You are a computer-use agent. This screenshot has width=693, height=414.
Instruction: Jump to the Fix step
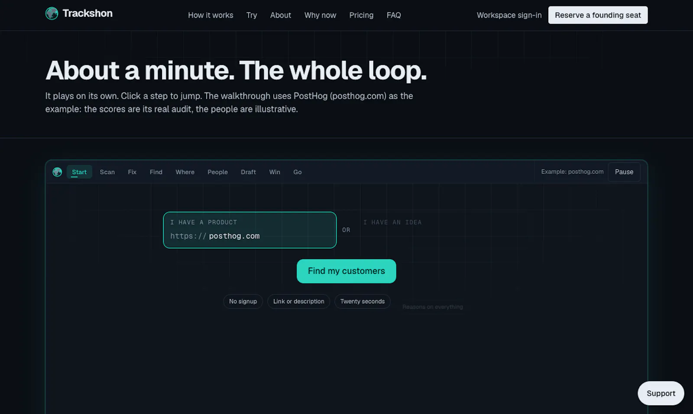click(132, 172)
